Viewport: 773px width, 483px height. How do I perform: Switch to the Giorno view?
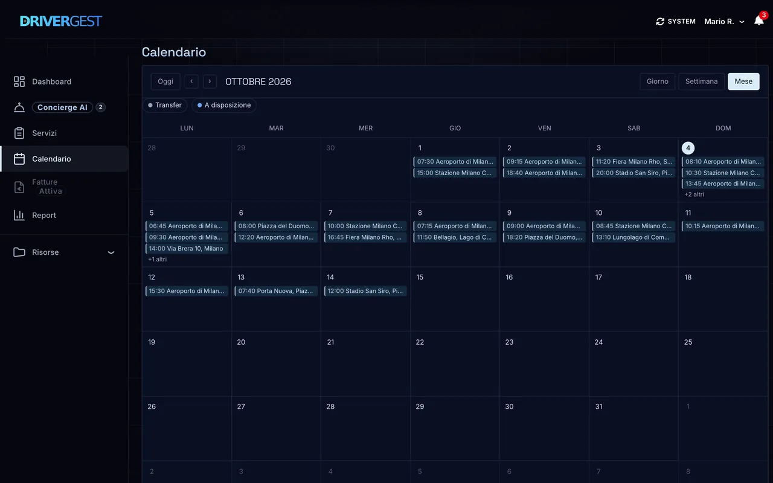[x=658, y=82]
